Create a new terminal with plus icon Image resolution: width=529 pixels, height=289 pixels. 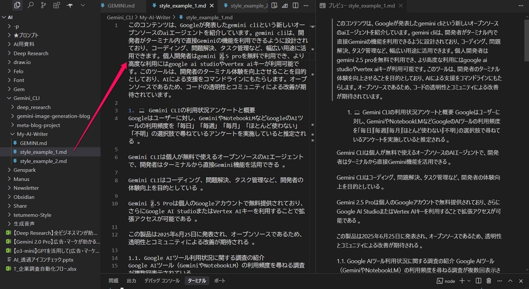(462, 281)
